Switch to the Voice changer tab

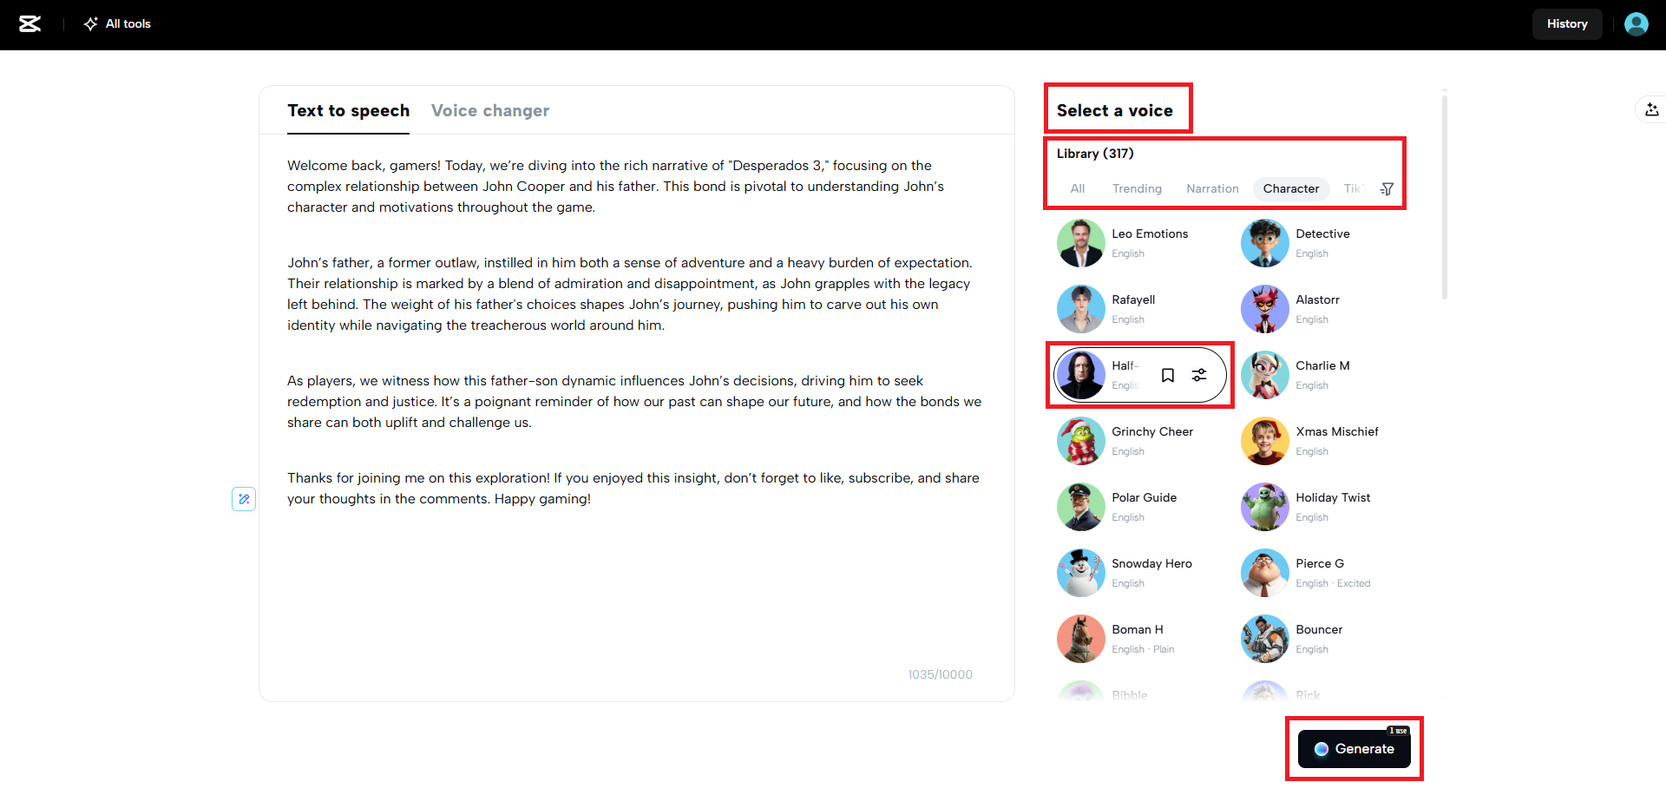click(x=490, y=111)
